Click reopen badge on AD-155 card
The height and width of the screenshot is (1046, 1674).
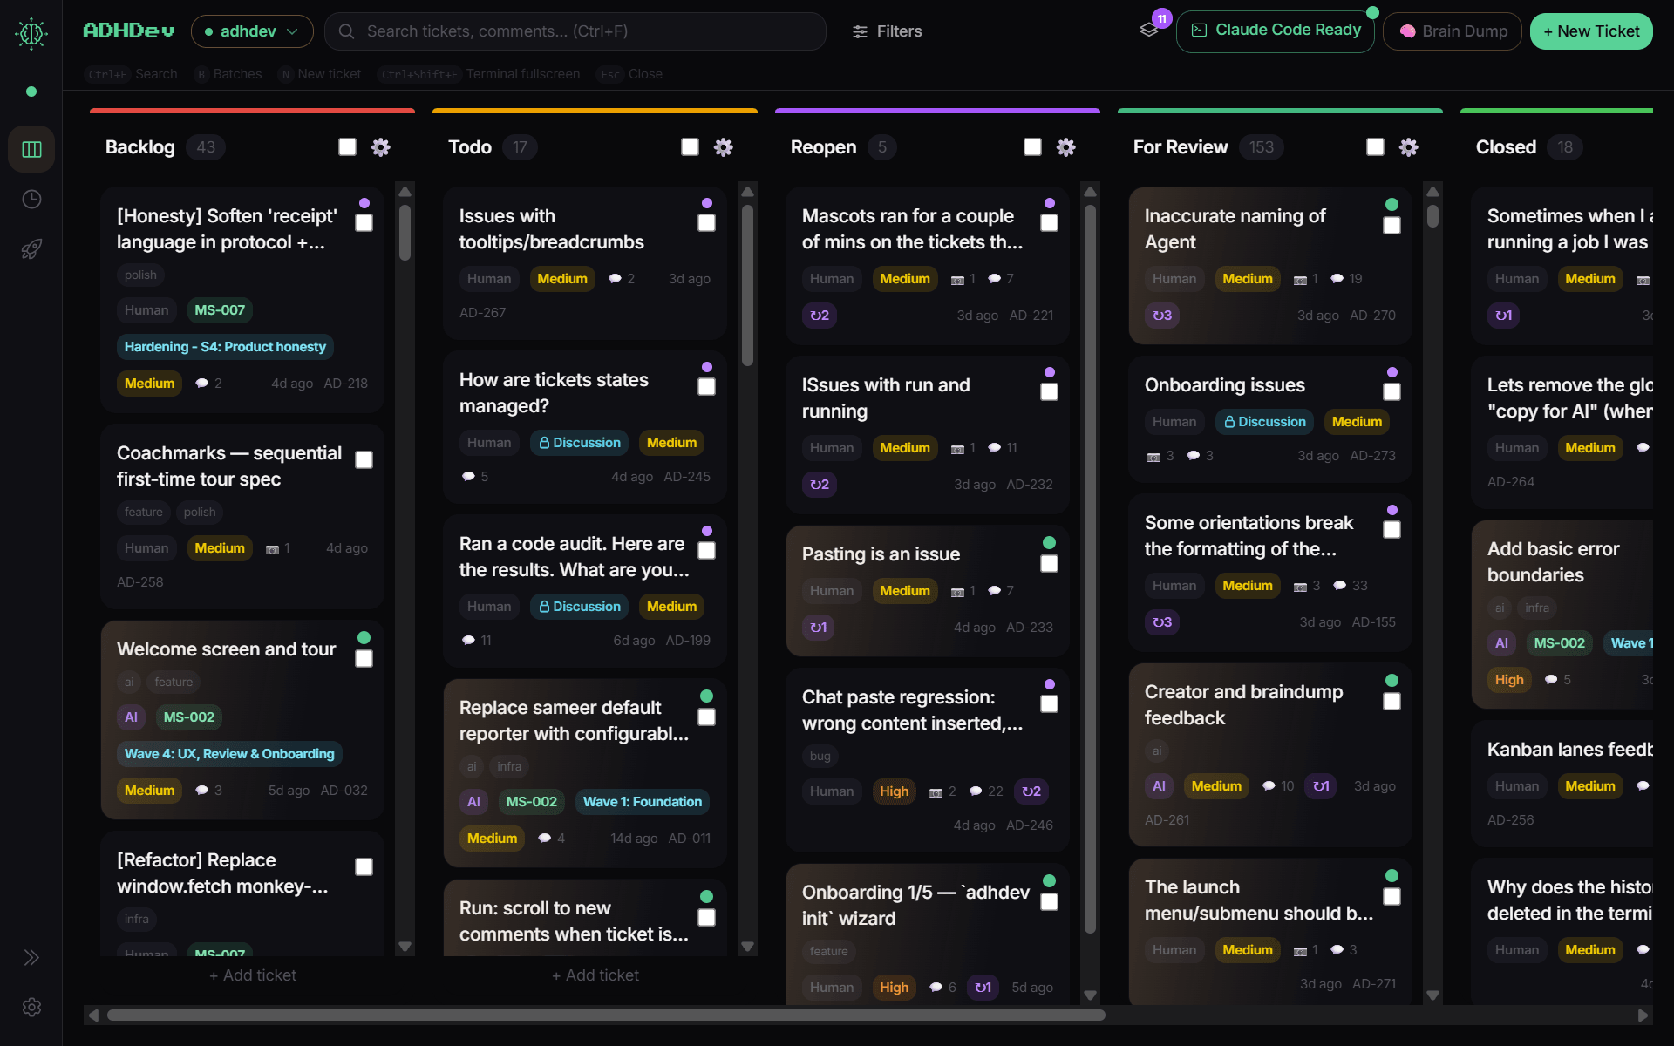tap(1162, 622)
